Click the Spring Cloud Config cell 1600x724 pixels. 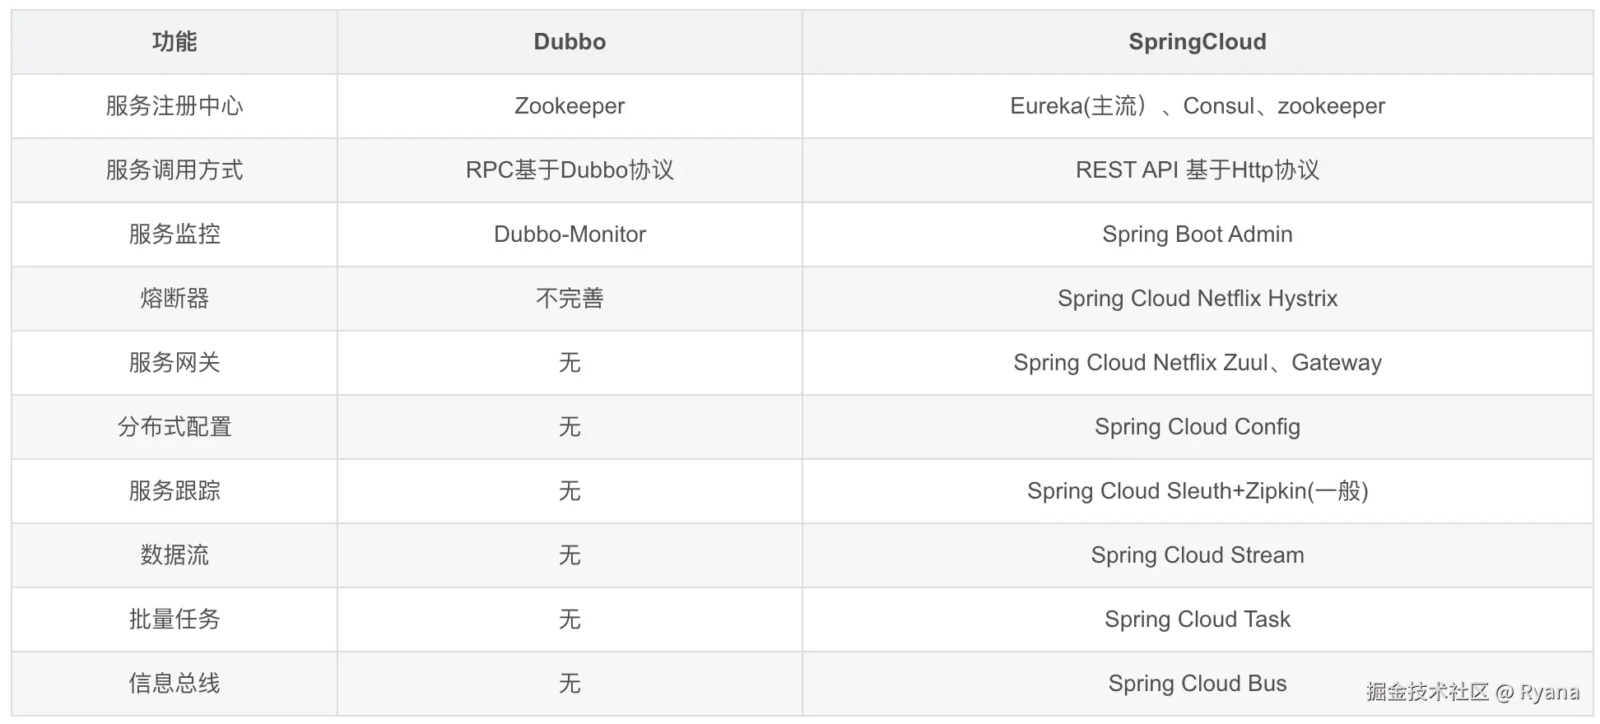(x=1197, y=427)
